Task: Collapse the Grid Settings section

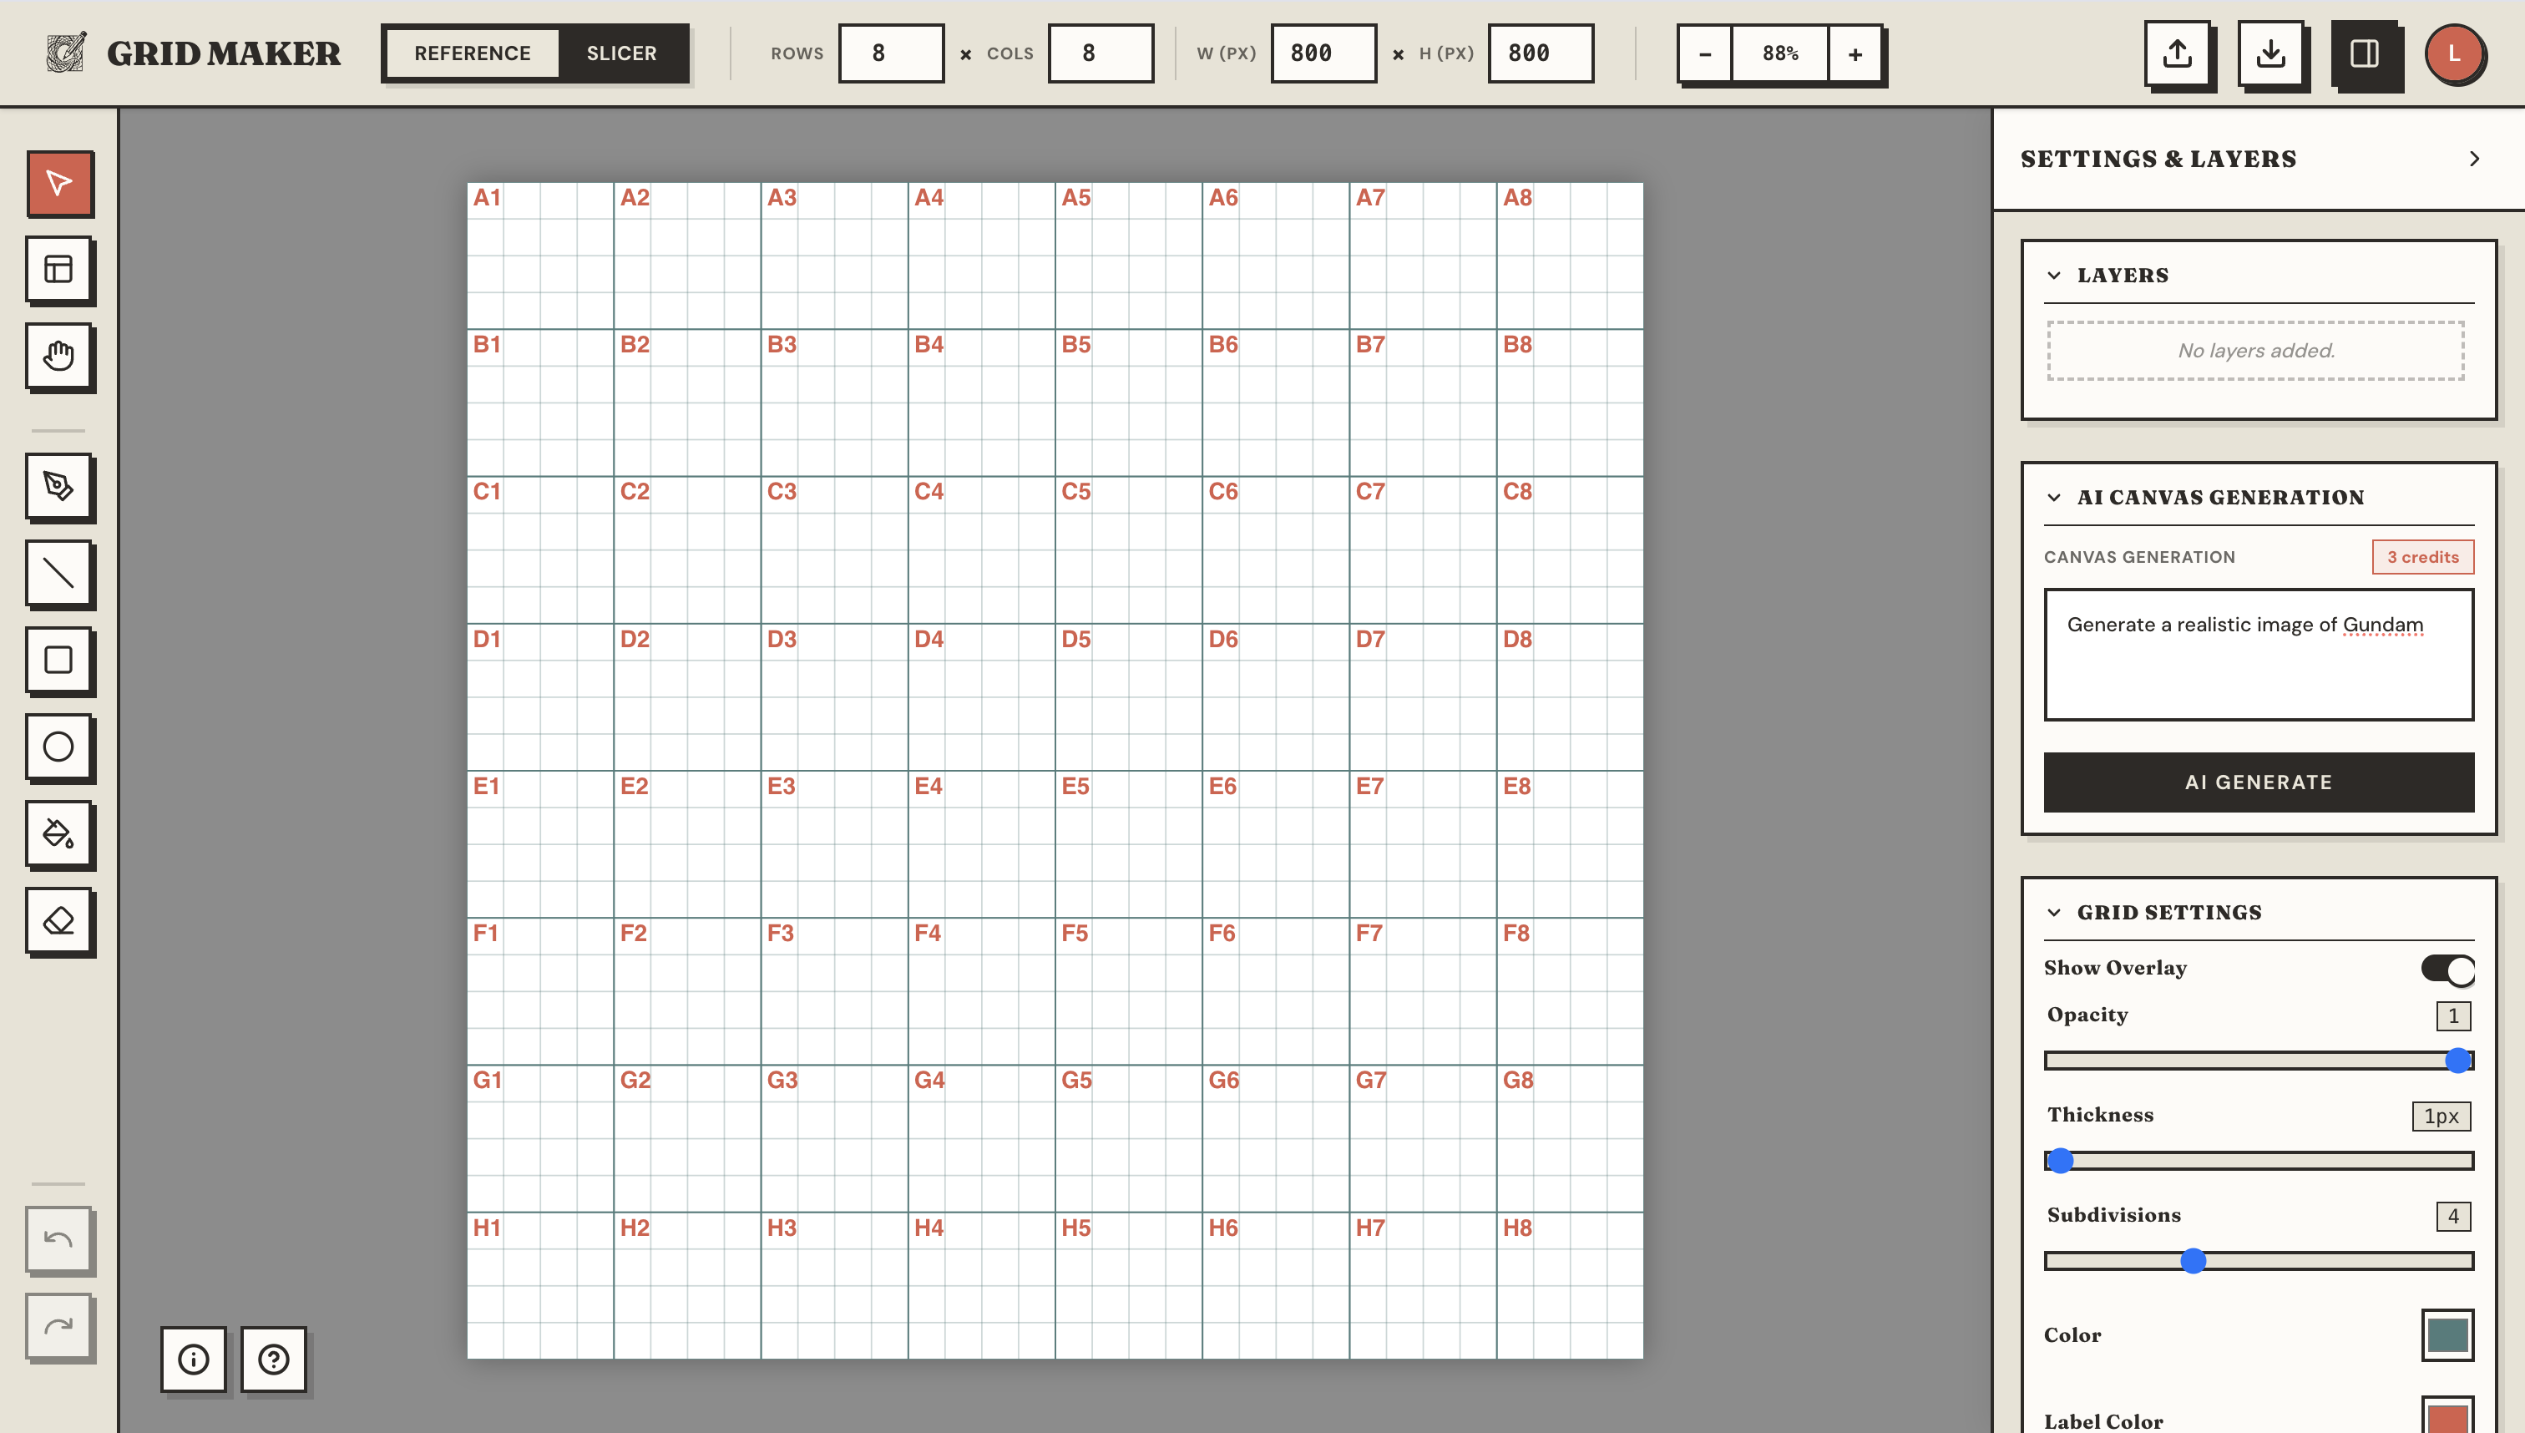Action: [x=2055, y=913]
